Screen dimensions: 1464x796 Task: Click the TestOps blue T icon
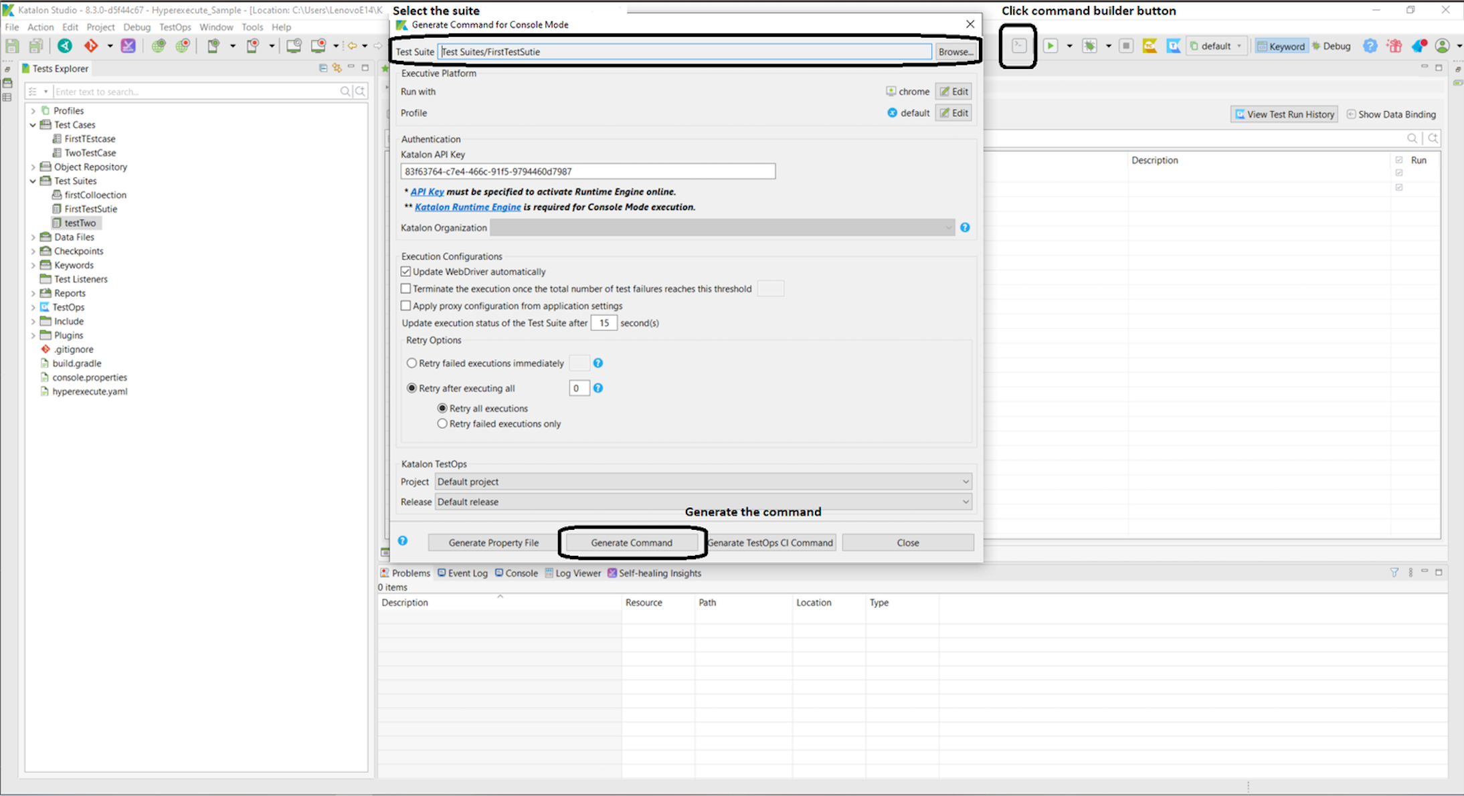point(1173,45)
